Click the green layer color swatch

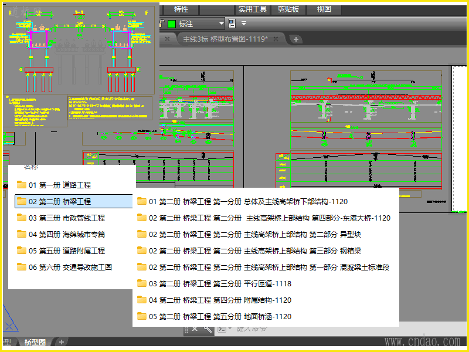(172, 24)
